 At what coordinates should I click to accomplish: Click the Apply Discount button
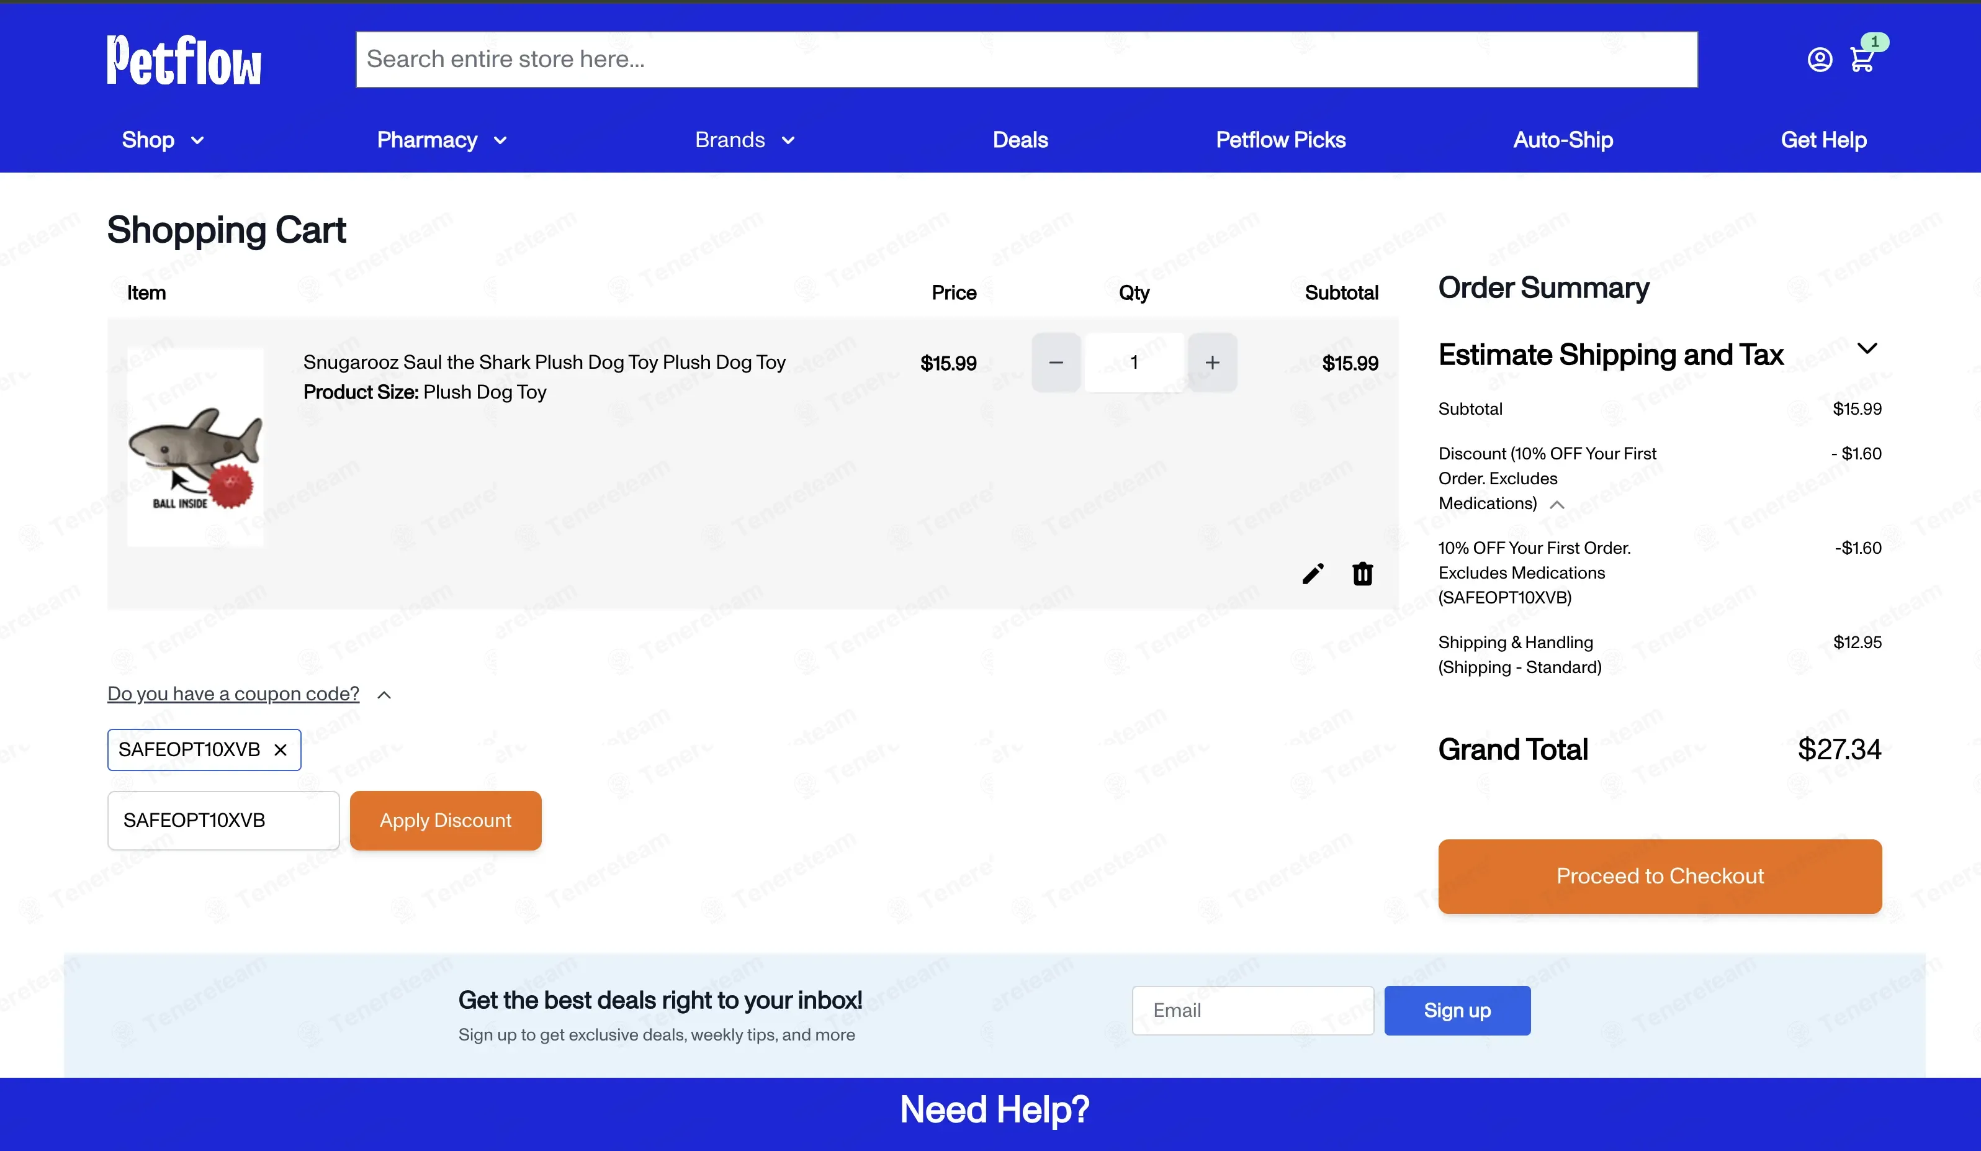(445, 821)
